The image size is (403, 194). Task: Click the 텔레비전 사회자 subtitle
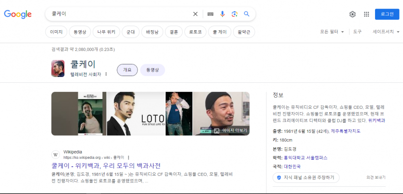(x=86, y=74)
